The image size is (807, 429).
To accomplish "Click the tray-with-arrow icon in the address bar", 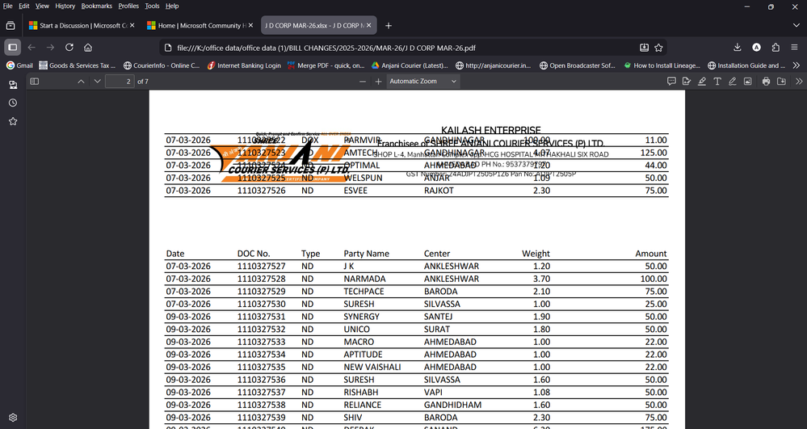I will pos(644,48).
